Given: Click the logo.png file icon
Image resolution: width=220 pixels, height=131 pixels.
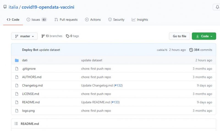Looking at the screenshot, I should pos(16,111).
